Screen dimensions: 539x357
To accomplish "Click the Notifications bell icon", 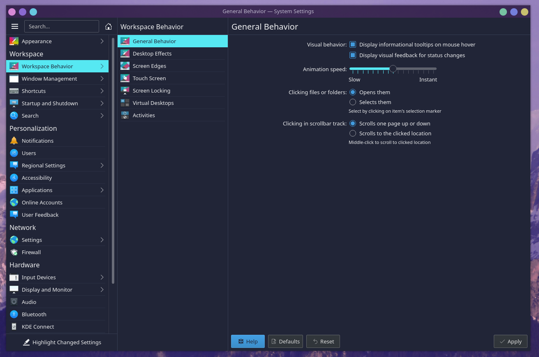I will (x=14, y=141).
